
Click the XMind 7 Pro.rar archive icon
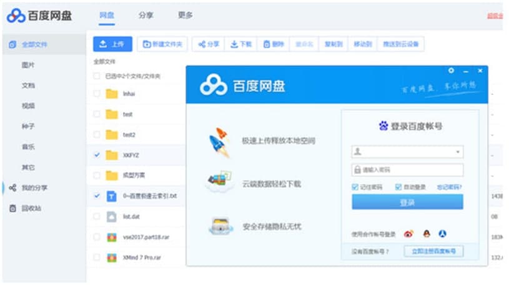point(112,258)
